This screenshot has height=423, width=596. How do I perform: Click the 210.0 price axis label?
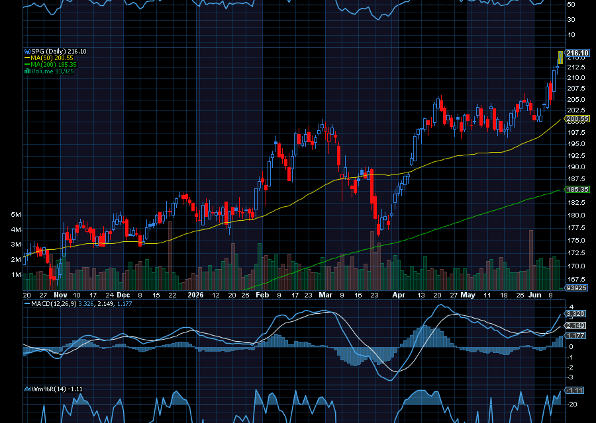coord(576,78)
